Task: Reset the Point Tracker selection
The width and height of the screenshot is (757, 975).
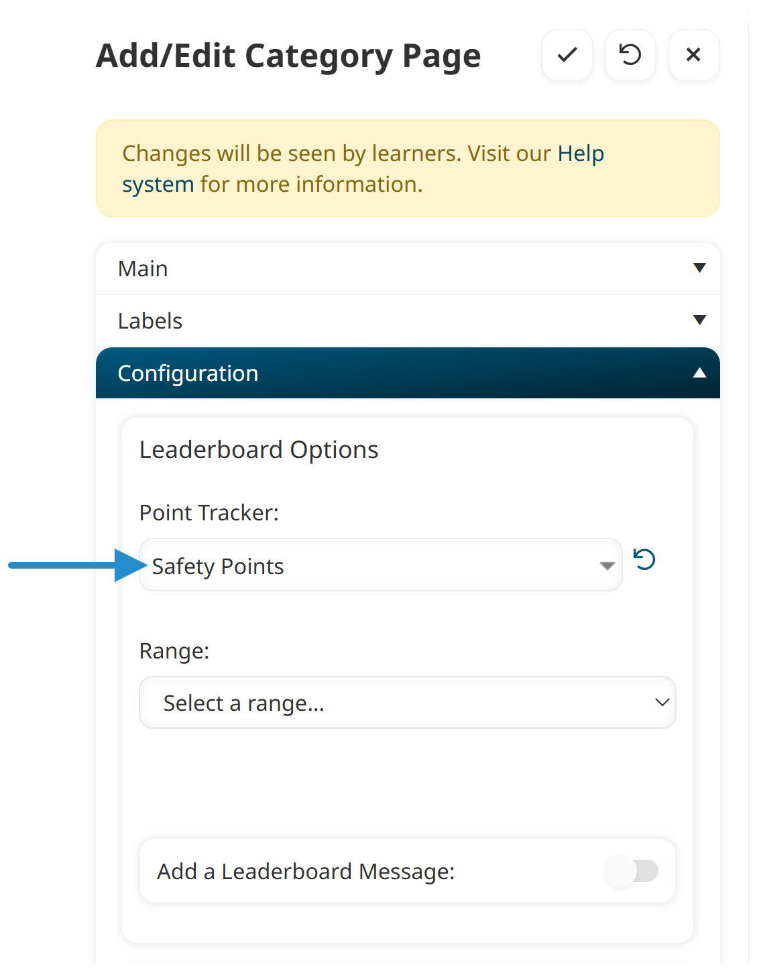Action: [x=644, y=559]
